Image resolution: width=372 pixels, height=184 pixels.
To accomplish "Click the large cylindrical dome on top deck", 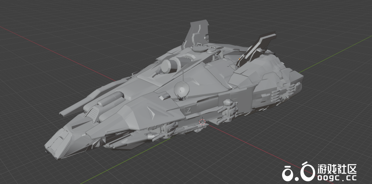I will (168, 66).
